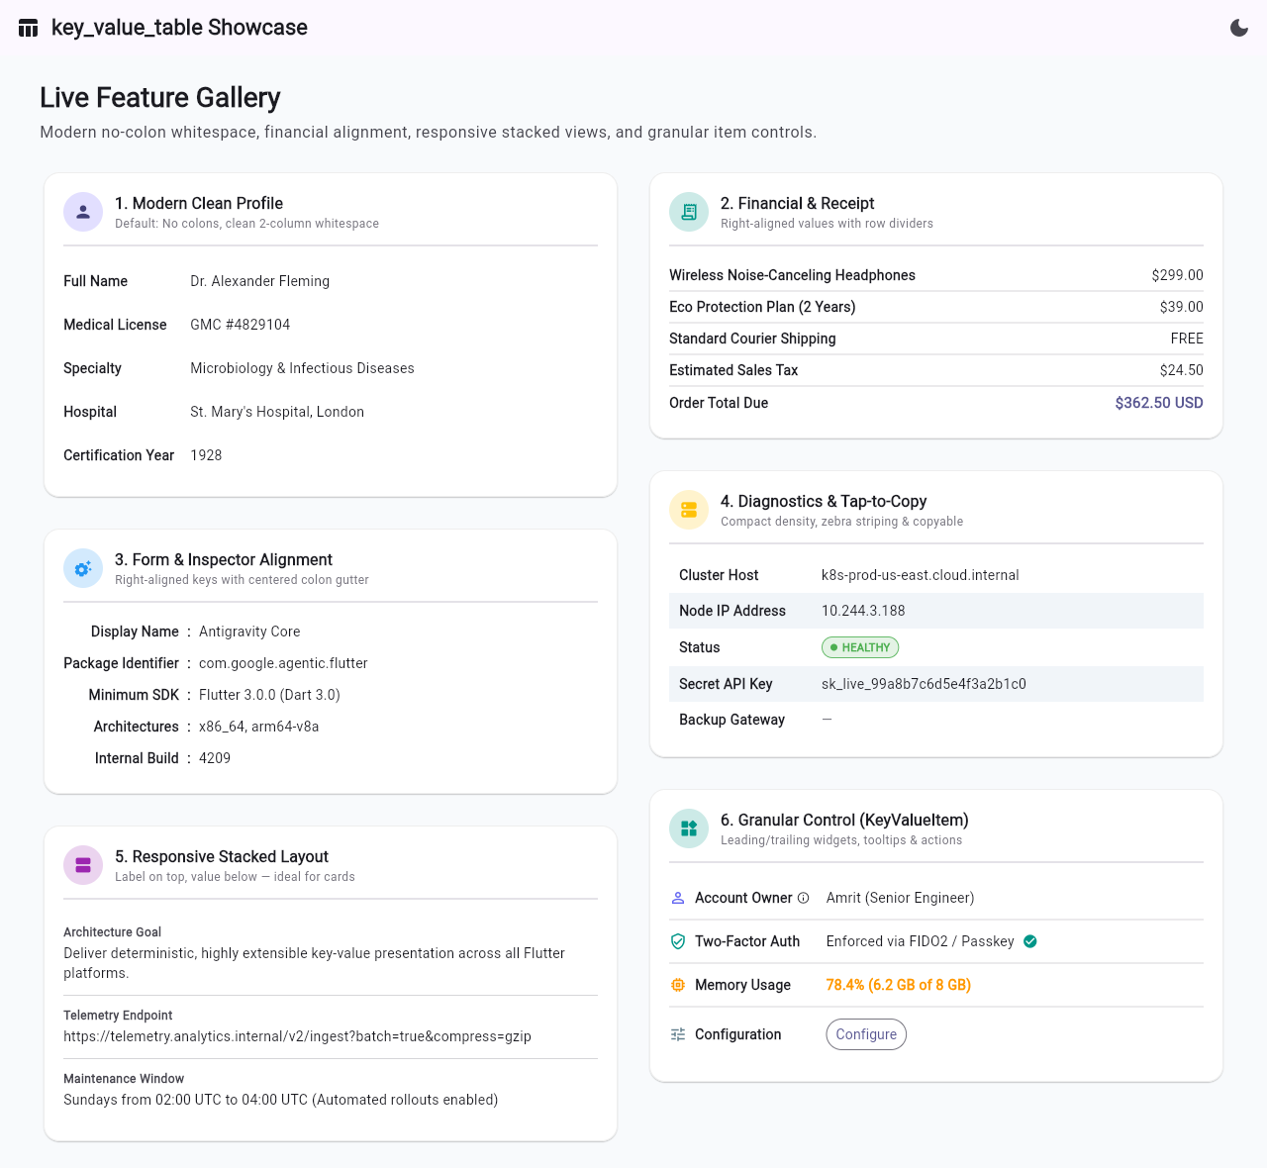Click the Account Owner value Amrit (Senior Engineer)
Image resolution: width=1267 pixels, height=1168 pixels.
coord(900,898)
